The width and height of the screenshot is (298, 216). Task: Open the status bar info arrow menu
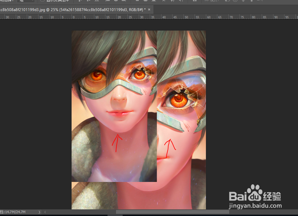point(39,212)
